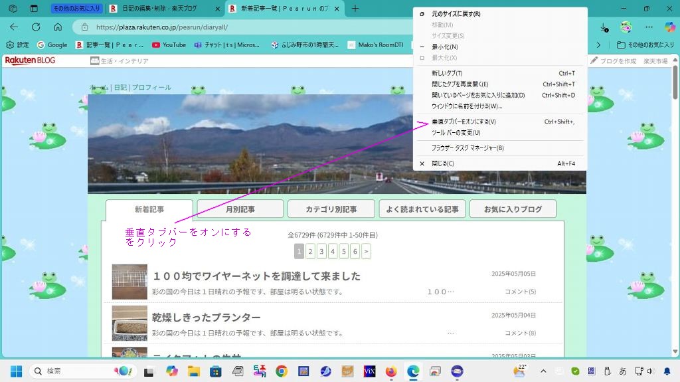
Task: Switch to the 月別記事 tab
Action: pyautogui.click(x=240, y=209)
